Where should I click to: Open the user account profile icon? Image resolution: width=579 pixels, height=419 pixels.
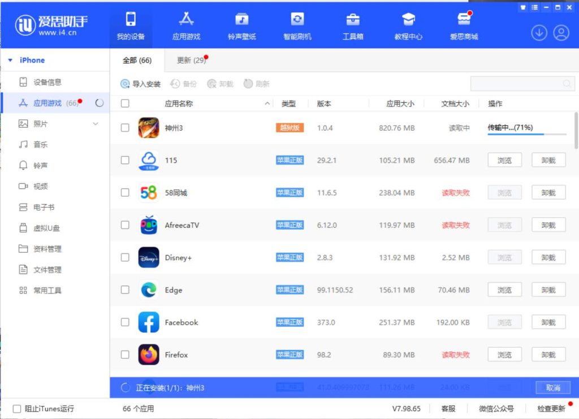(561, 33)
